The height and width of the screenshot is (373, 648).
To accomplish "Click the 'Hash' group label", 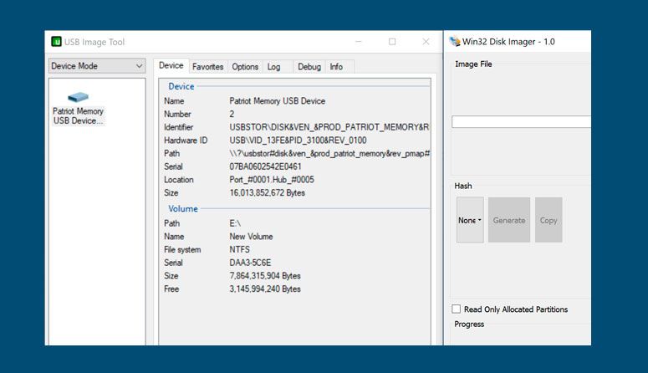I will click(x=463, y=186).
